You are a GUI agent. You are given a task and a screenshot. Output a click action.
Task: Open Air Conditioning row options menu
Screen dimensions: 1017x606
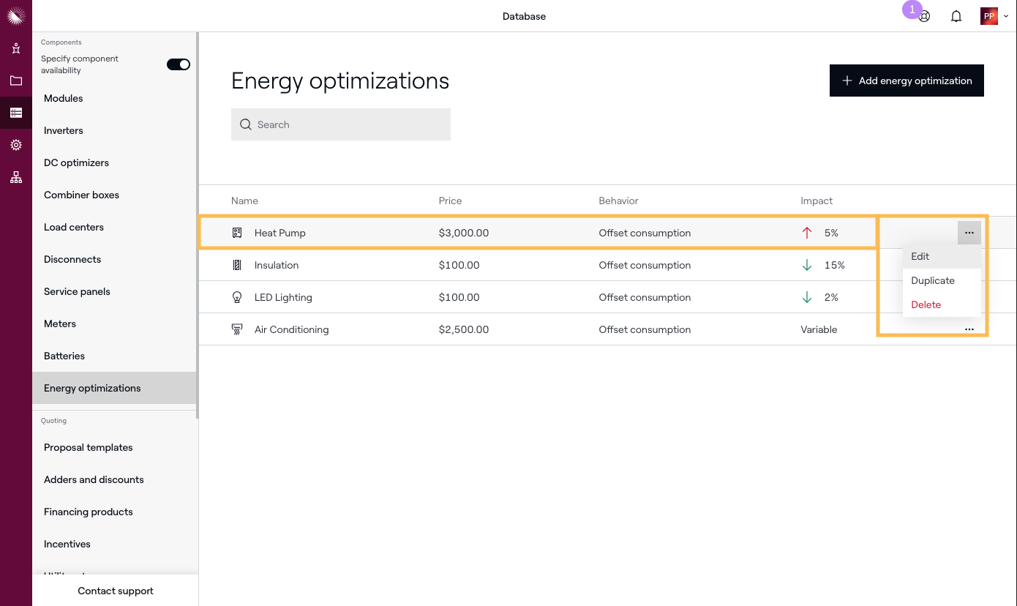coord(969,329)
